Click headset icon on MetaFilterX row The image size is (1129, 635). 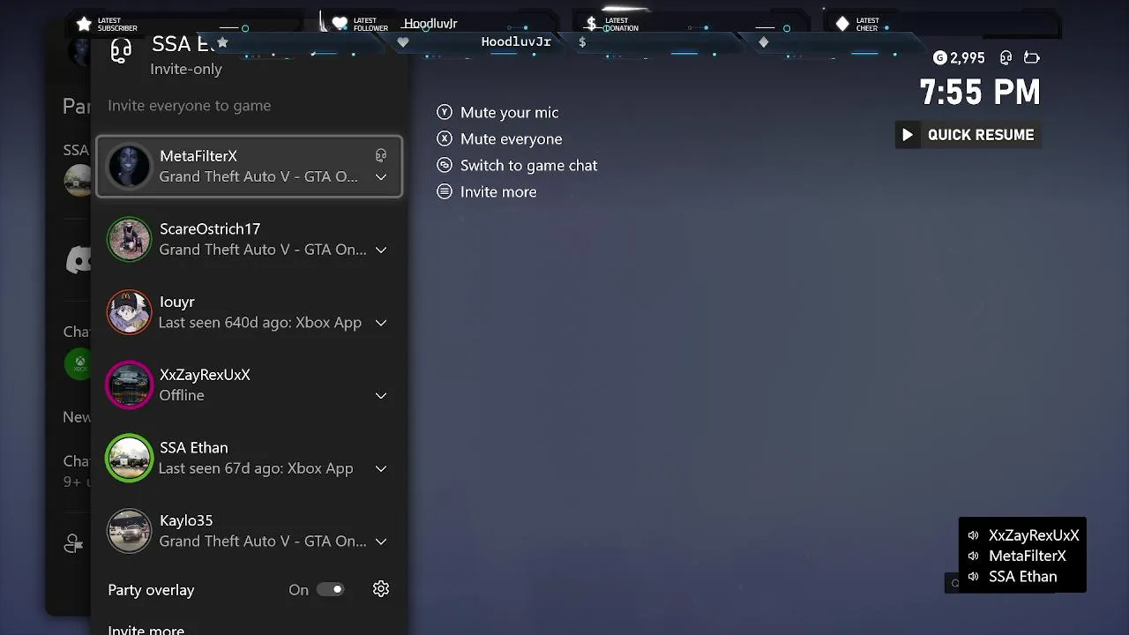pyautogui.click(x=381, y=155)
